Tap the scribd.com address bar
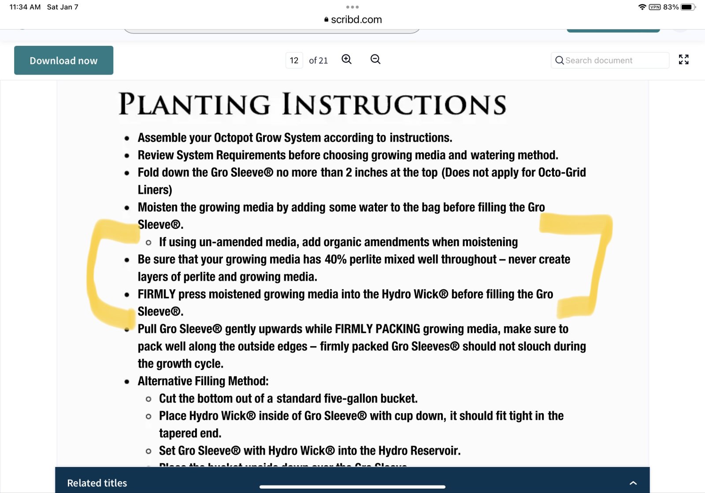Viewport: 705px width, 493px height. (352, 19)
